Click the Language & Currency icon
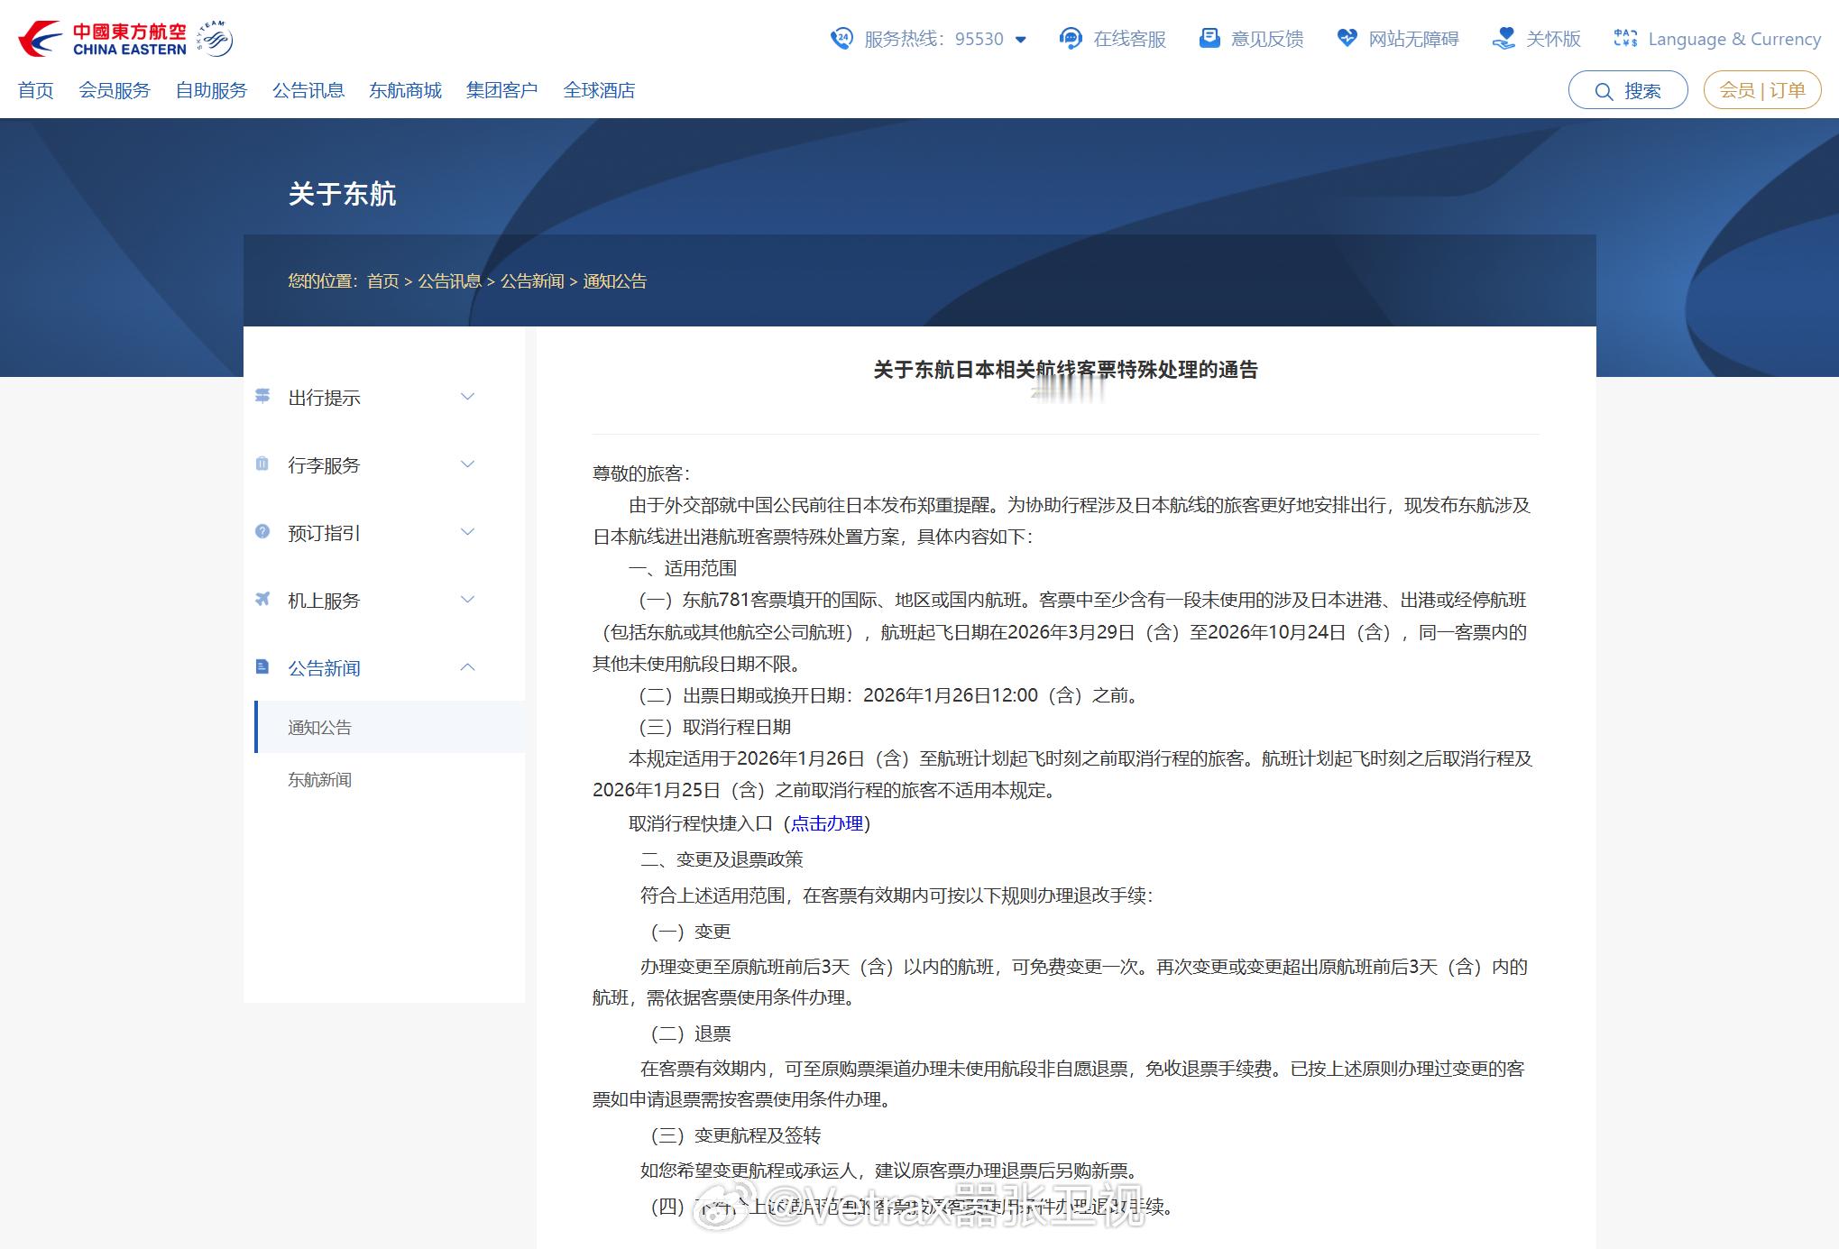This screenshot has width=1839, height=1249. tap(1625, 38)
